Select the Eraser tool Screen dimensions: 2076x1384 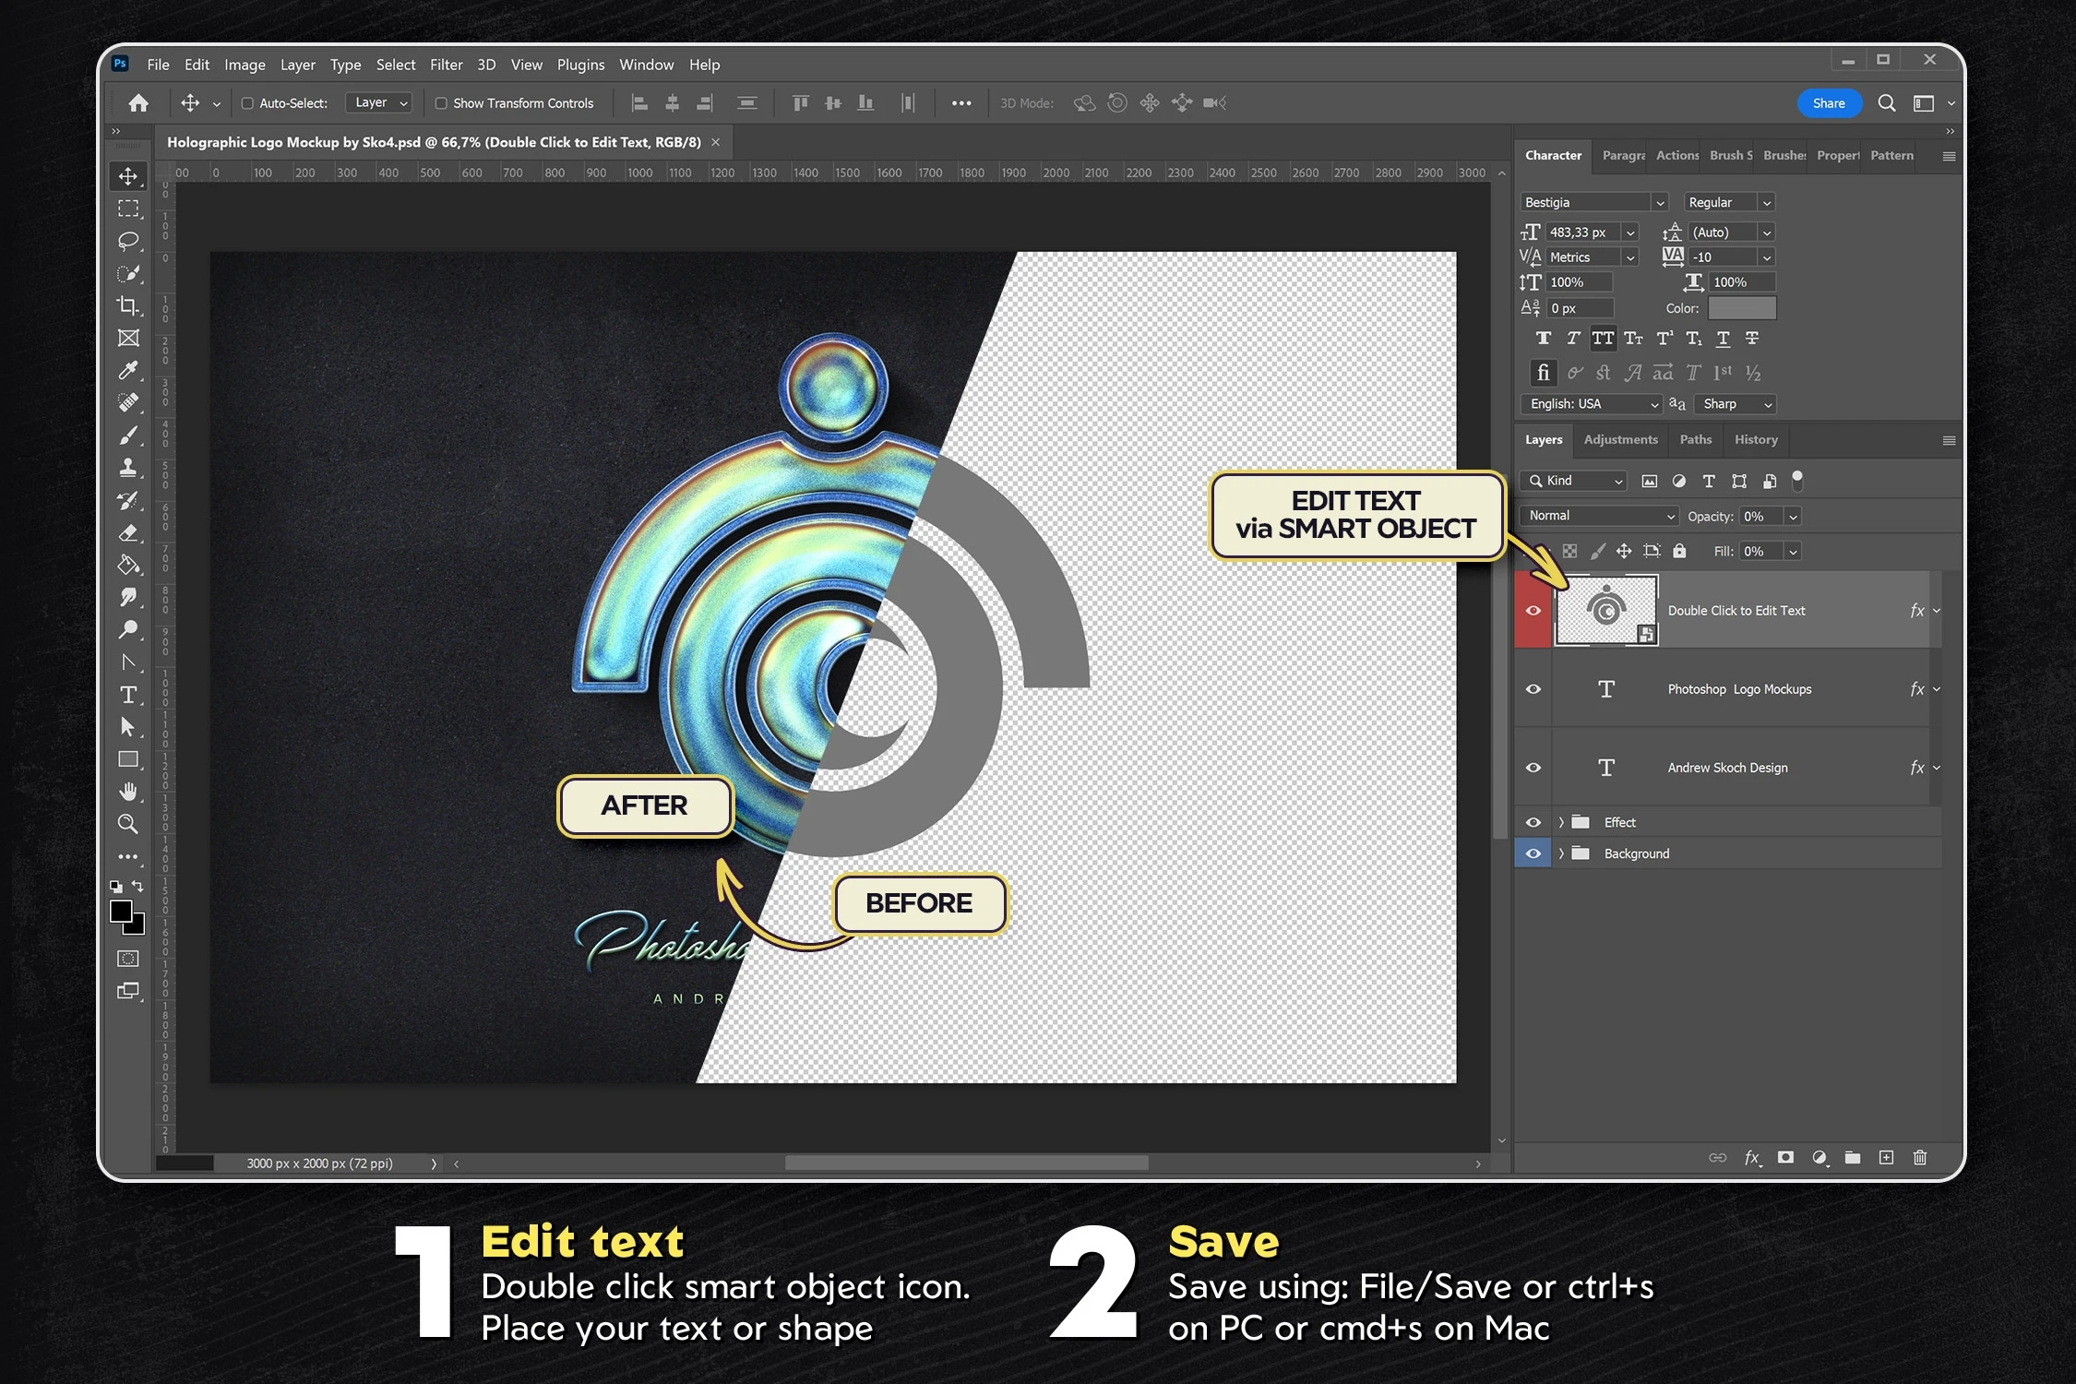pyautogui.click(x=128, y=532)
